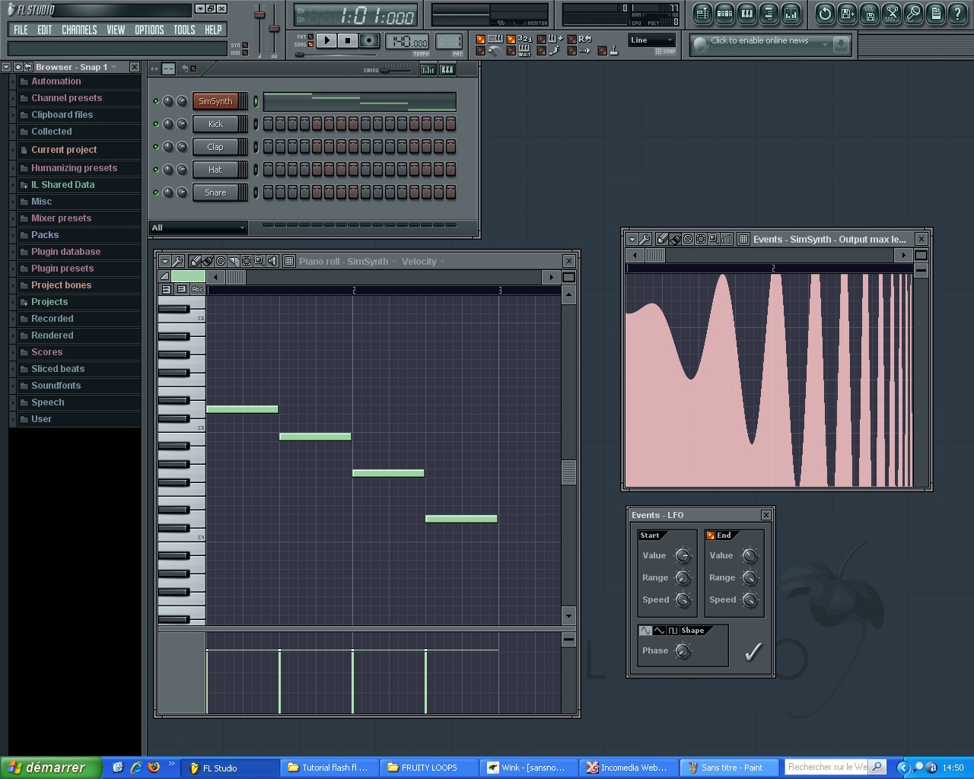Open the CHANNELS menu
The height and width of the screenshot is (779, 974).
click(x=79, y=30)
